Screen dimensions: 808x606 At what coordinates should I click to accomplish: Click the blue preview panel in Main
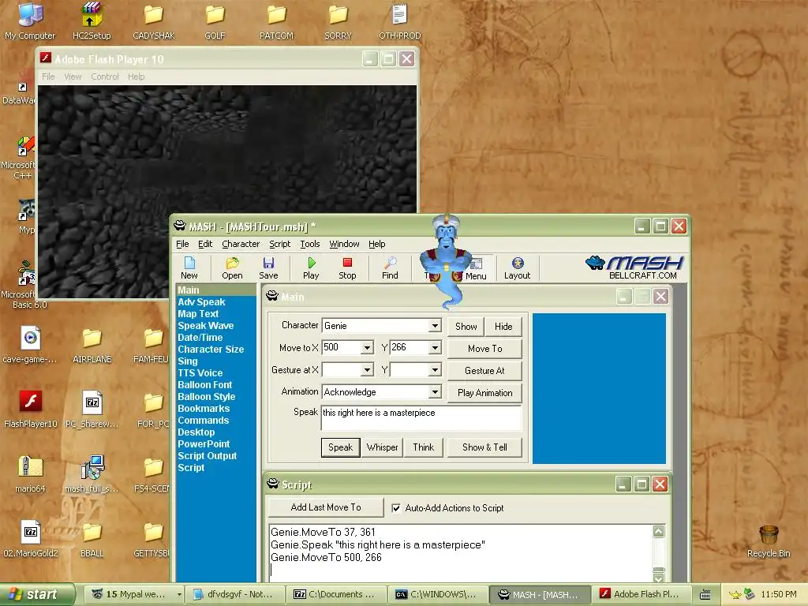(x=599, y=388)
